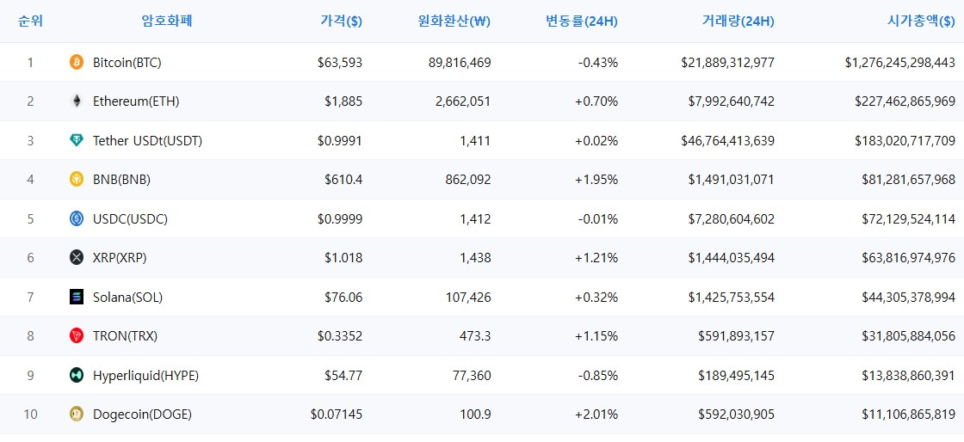Select Solana price $76.06
Image resolution: width=964 pixels, height=442 pixels.
343,298
